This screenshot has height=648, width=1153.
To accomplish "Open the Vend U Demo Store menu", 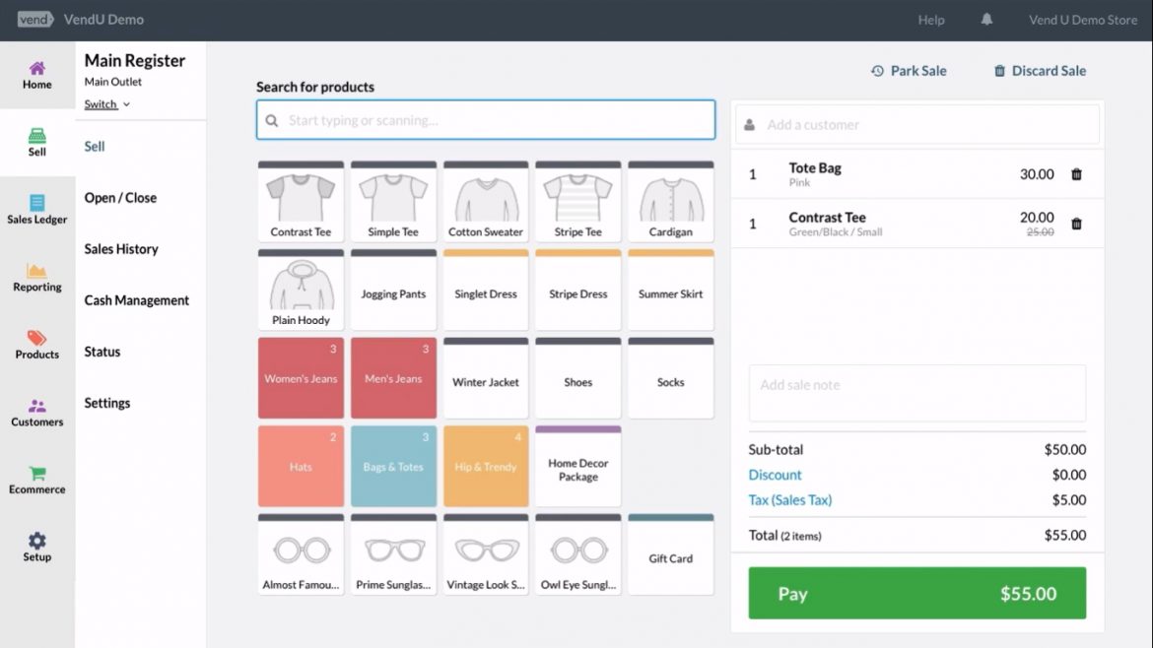I will [1081, 19].
